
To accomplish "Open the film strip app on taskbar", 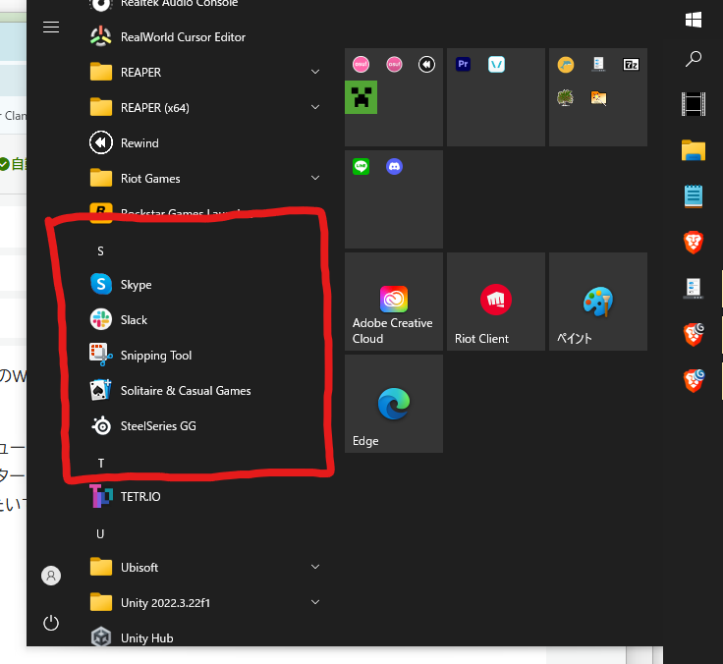I will point(694,104).
